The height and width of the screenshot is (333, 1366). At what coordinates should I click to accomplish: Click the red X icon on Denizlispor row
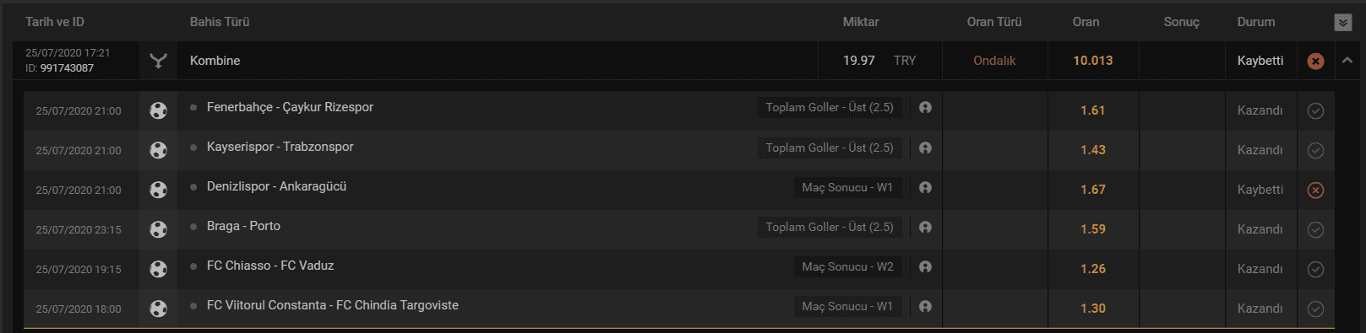(1315, 190)
